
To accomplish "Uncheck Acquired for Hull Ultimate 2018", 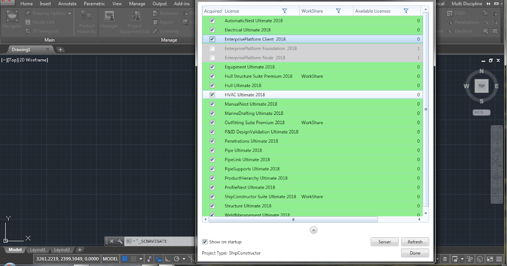I will [x=212, y=85].
